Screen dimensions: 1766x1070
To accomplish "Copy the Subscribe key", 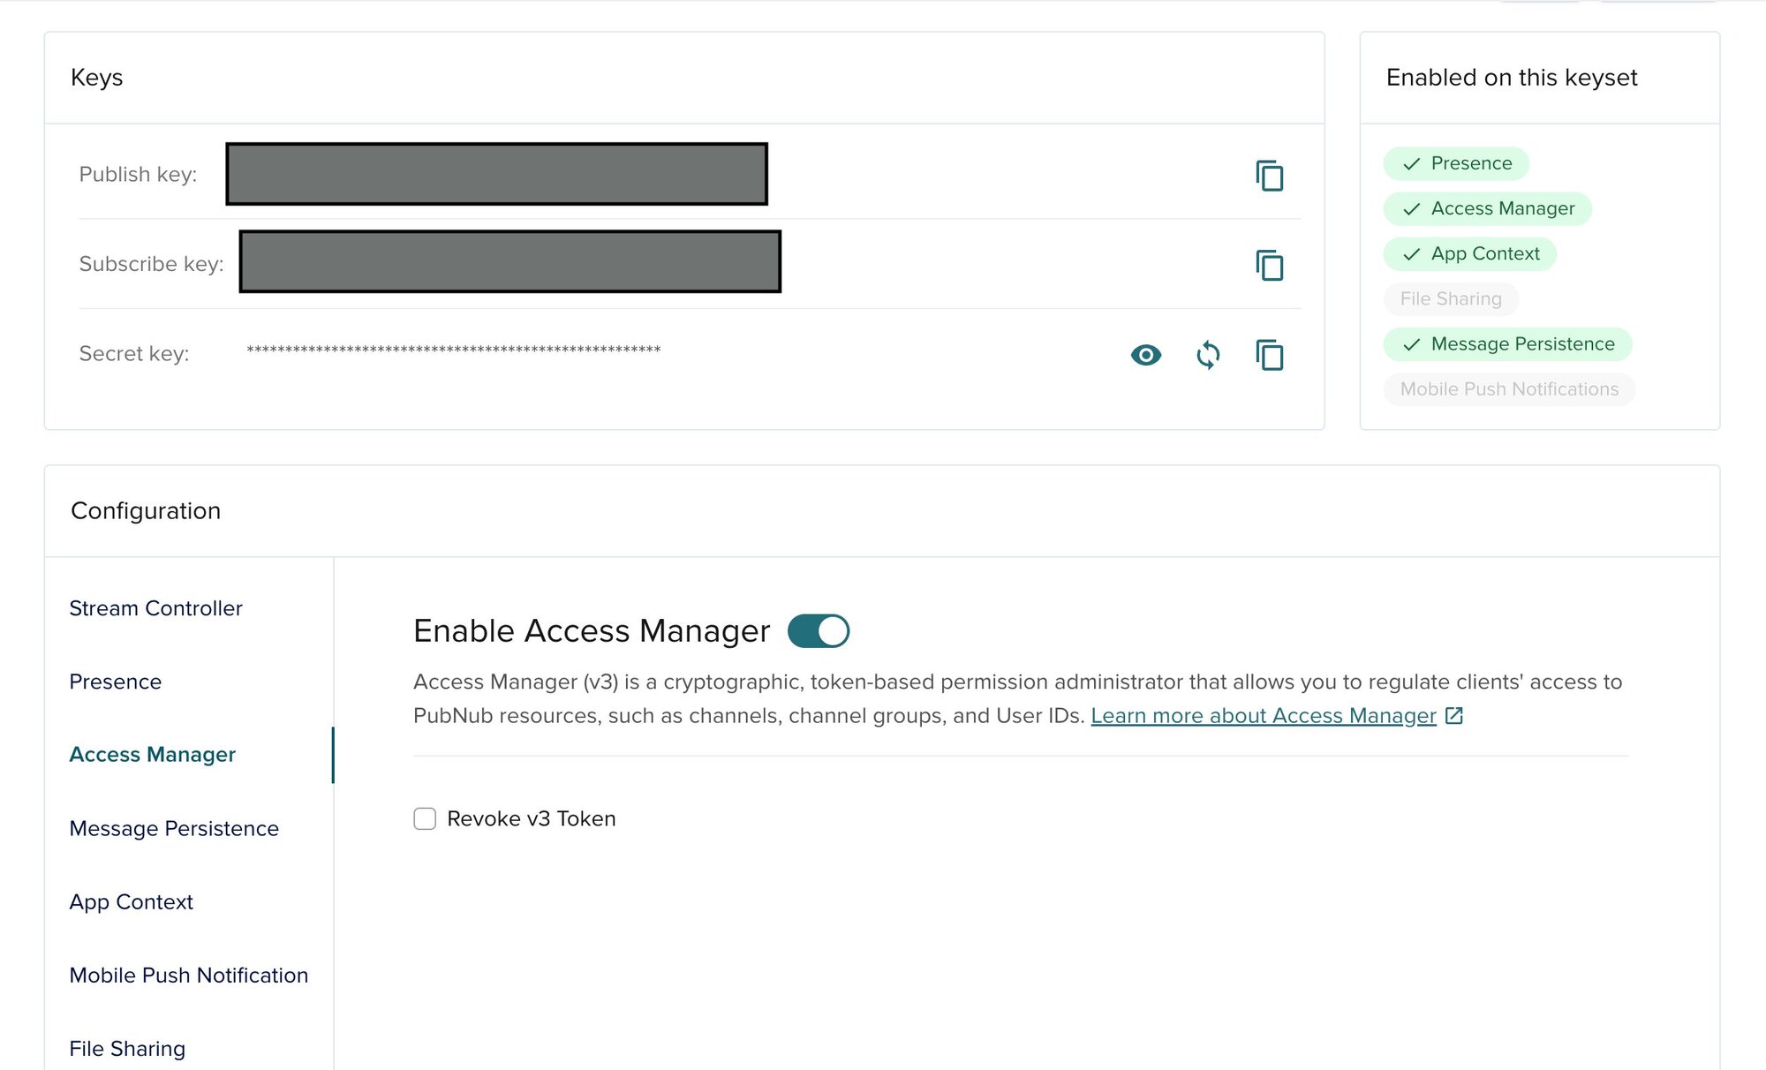I will (x=1269, y=265).
